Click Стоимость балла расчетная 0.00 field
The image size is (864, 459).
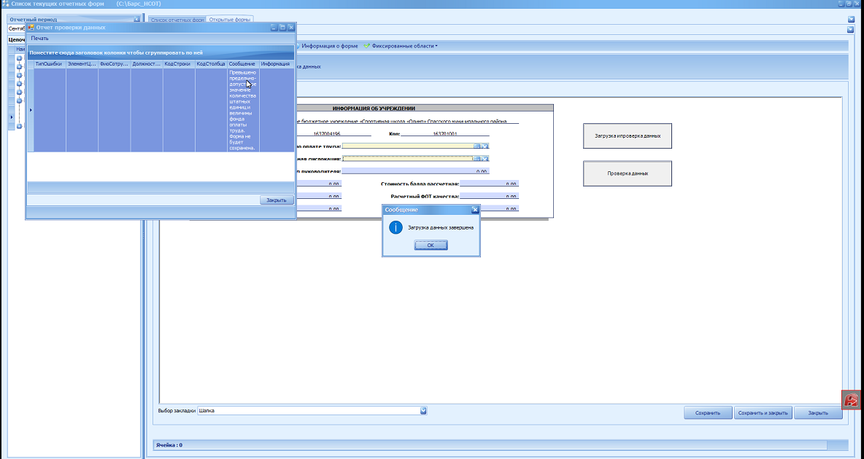tap(489, 184)
